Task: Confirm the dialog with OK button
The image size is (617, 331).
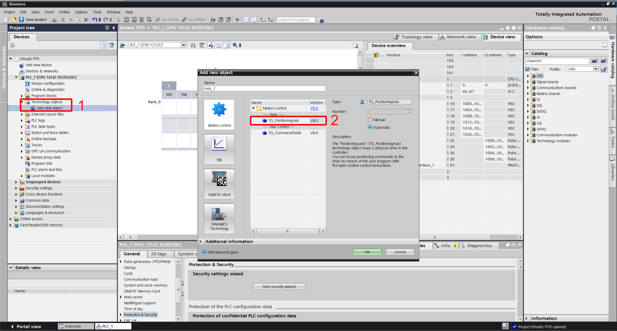Action: tap(367, 252)
